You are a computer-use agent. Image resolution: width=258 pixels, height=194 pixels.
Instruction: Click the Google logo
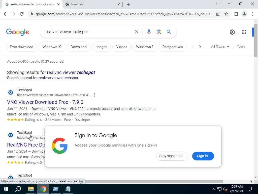[17, 32]
